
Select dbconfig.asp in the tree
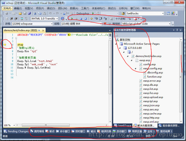(x=155, y=73)
